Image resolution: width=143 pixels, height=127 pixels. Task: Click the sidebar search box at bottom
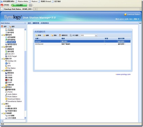coord(14,121)
